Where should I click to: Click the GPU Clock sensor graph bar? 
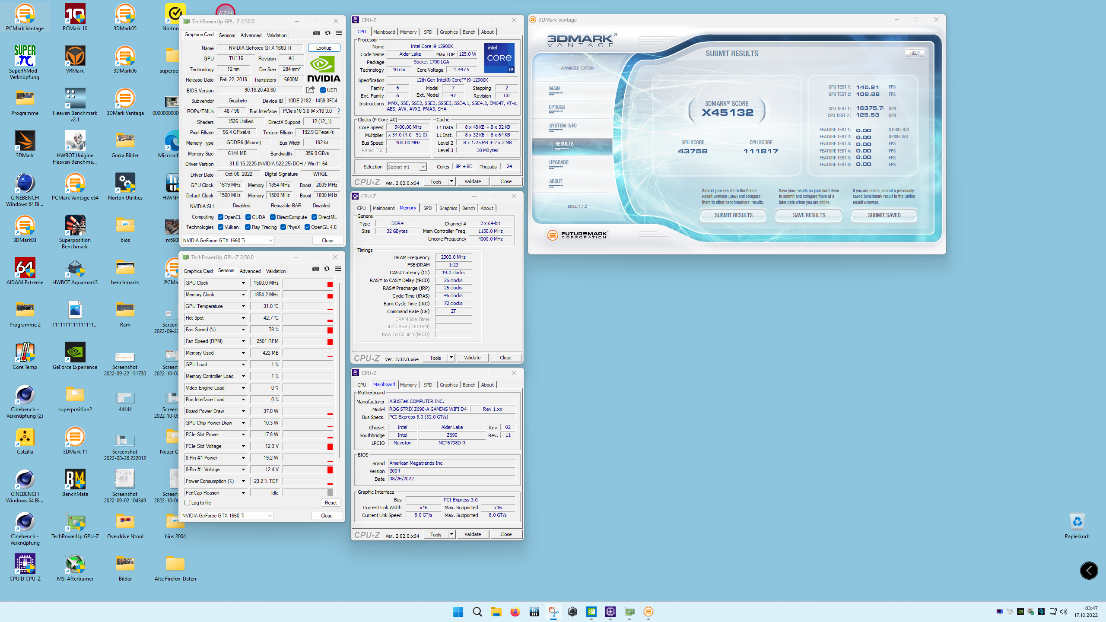tap(308, 283)
